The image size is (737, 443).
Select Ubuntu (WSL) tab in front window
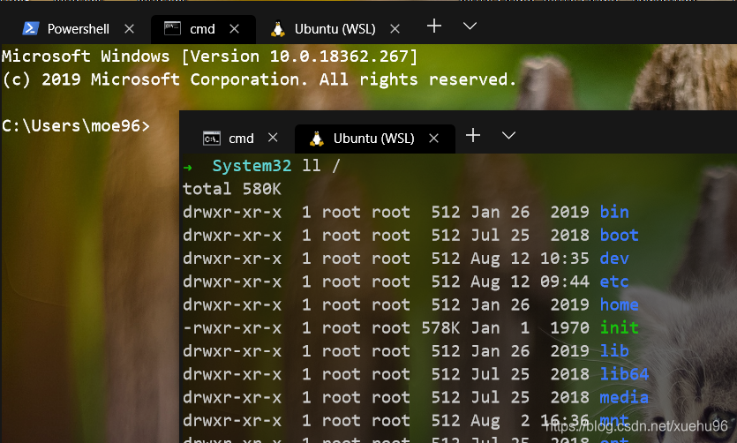[374, 139]
